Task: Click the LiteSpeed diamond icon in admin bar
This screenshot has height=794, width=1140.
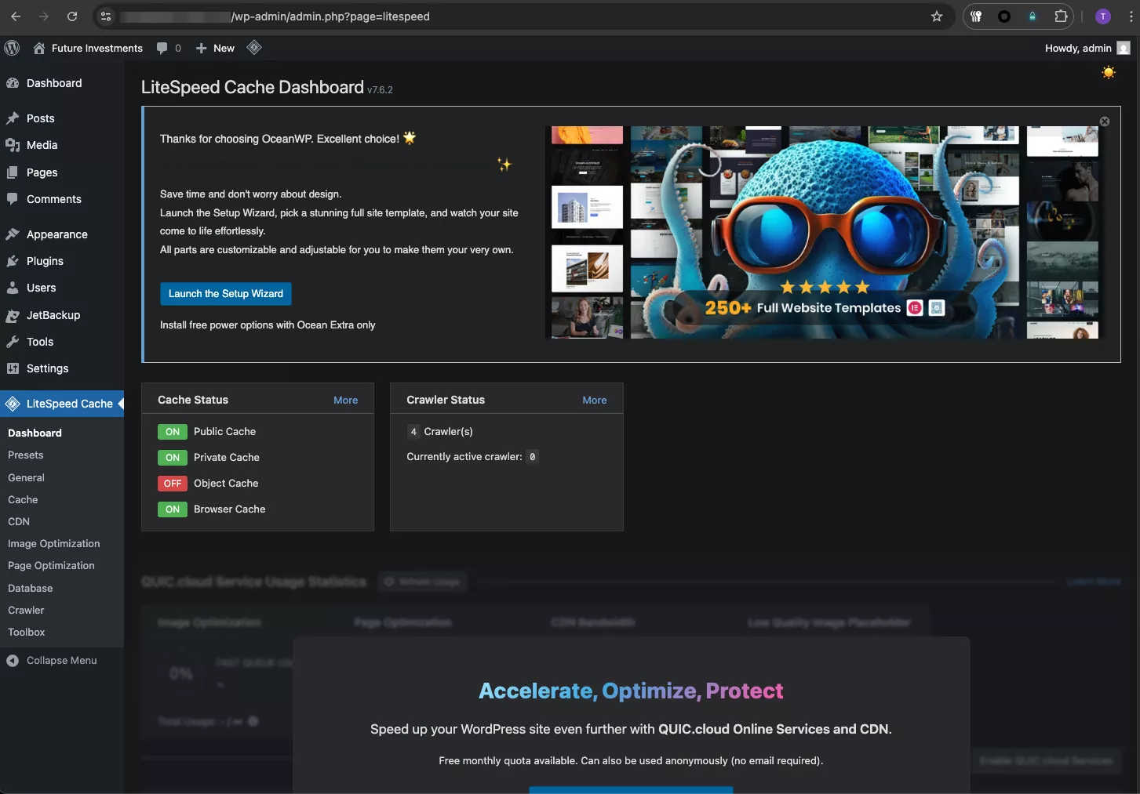Action: click(253, 48)
